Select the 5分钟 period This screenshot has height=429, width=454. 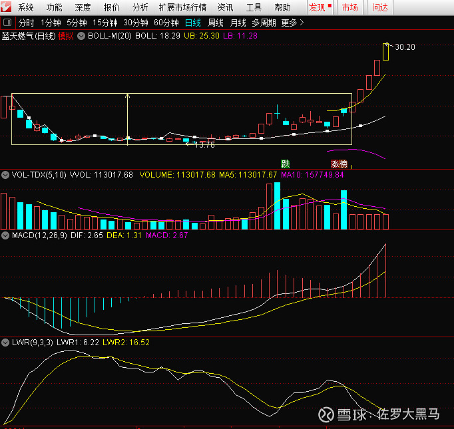(x=77, y=23)
